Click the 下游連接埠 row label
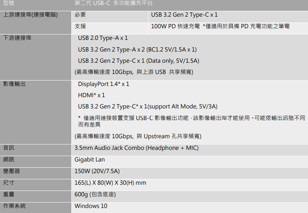 [x=17, y=38]
